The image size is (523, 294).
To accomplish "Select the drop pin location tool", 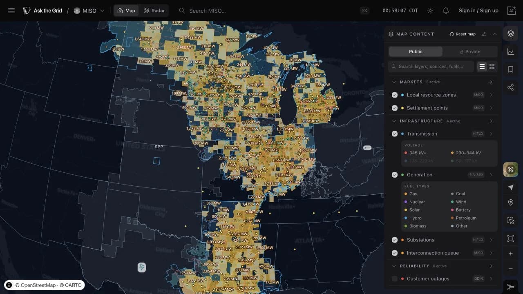I will click(511, 203).
